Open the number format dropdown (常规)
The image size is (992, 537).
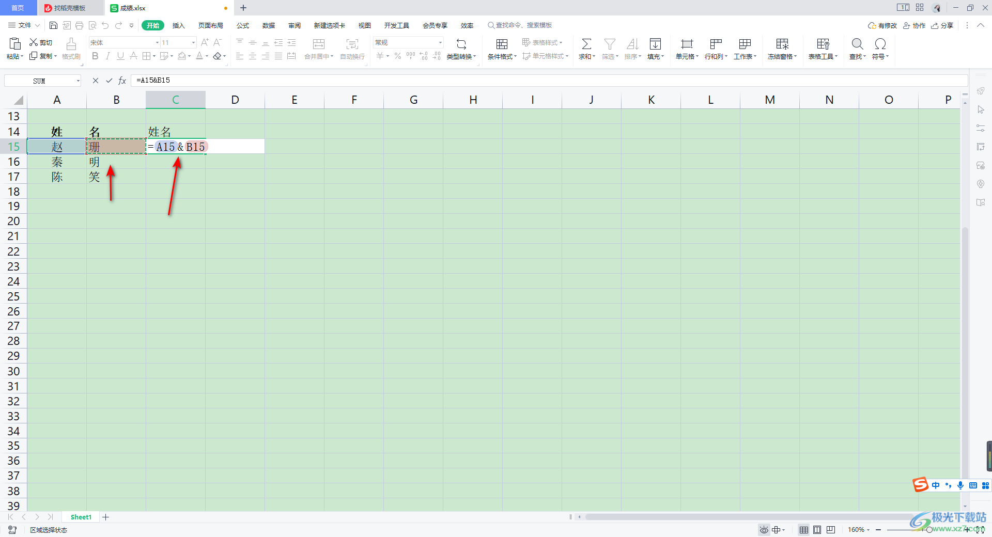[x=440, y=42]
